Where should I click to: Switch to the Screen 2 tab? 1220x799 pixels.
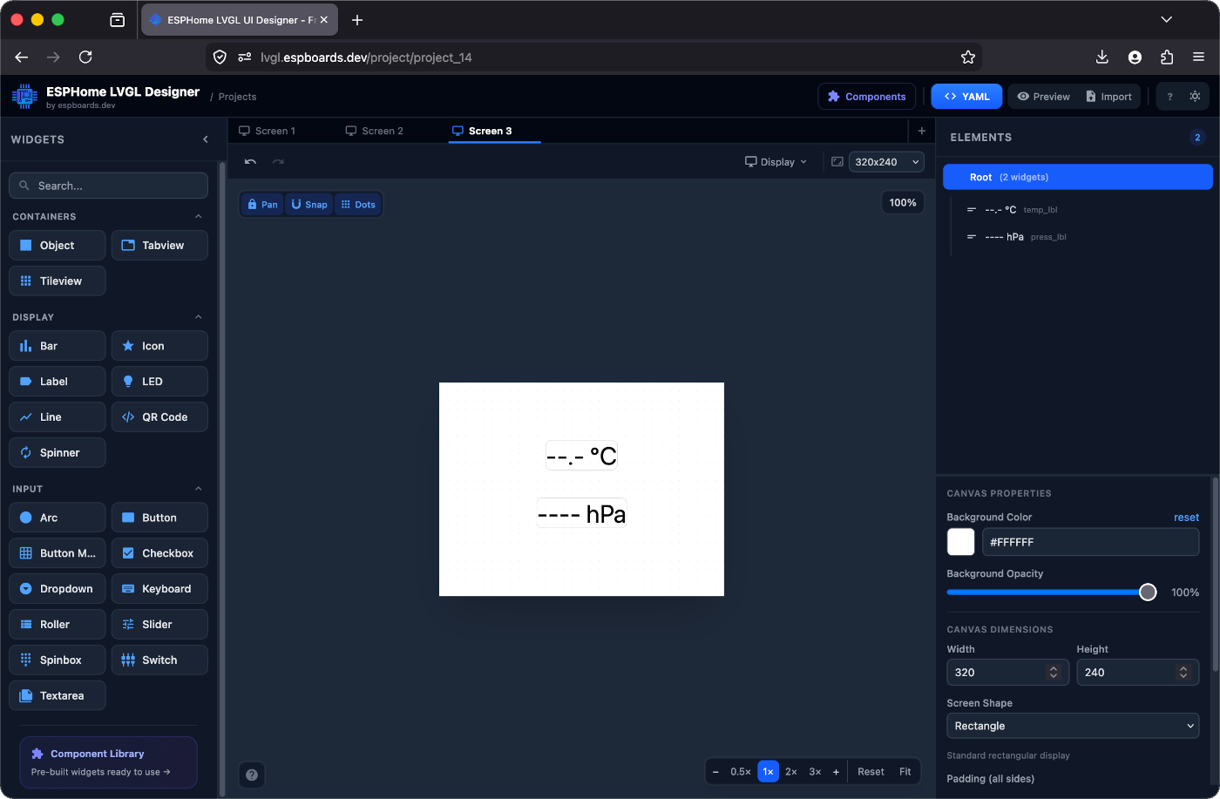click(374, 131)
